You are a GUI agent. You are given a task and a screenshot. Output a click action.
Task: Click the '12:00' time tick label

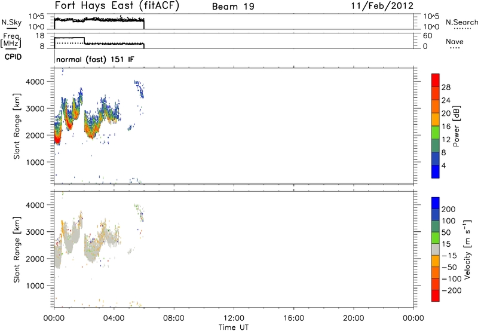(x=234, y=318)
